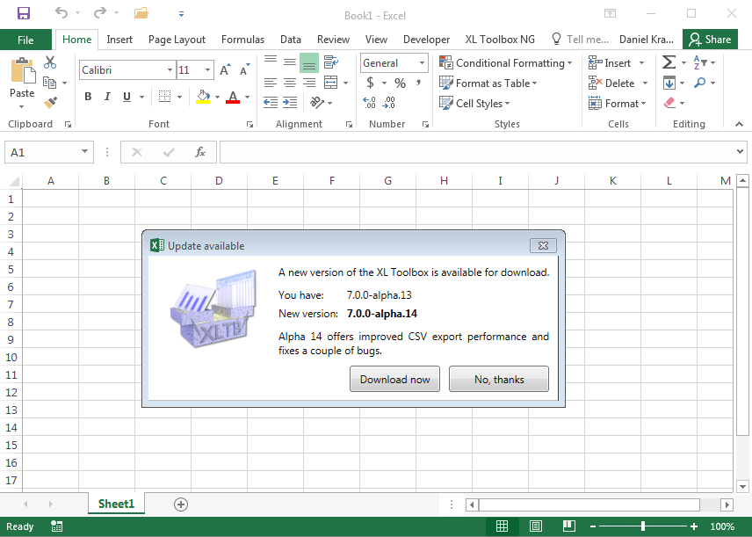This screenshot has height=537, width=752.
Task: Click the Open folder icon
Action: [x=141, y=13]
